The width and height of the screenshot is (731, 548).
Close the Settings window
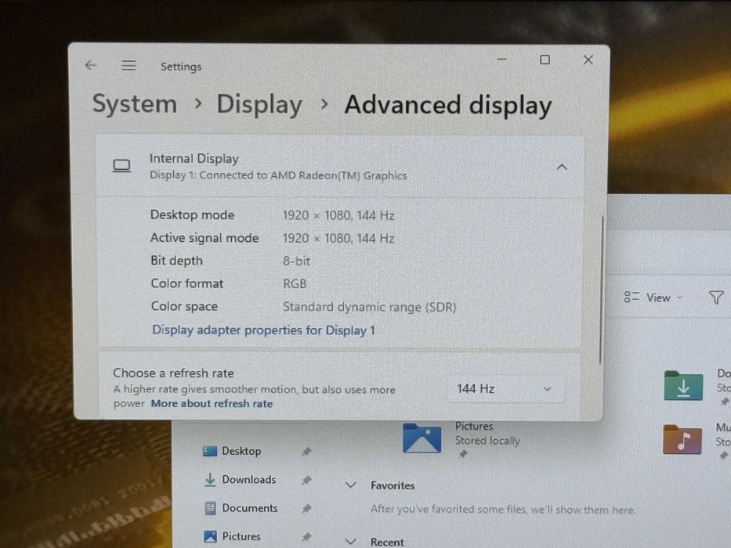pos(588,59)
